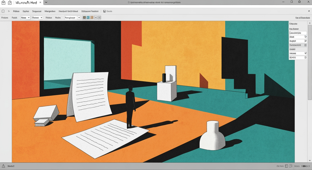This screenshot has height=170, width=312.
Task: Click the dark picture icon in the toolbar
Action: coord(84,18)
